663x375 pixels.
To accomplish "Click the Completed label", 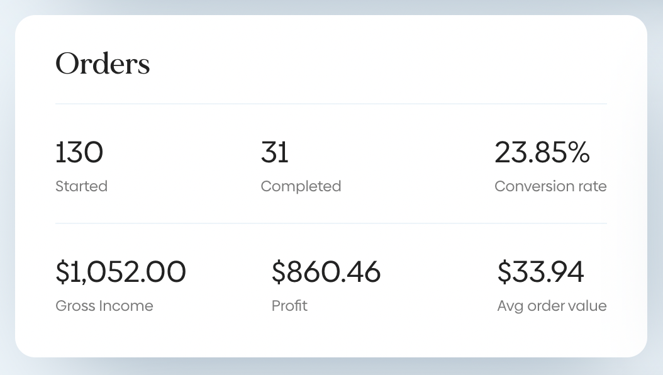I will [301, 186].
